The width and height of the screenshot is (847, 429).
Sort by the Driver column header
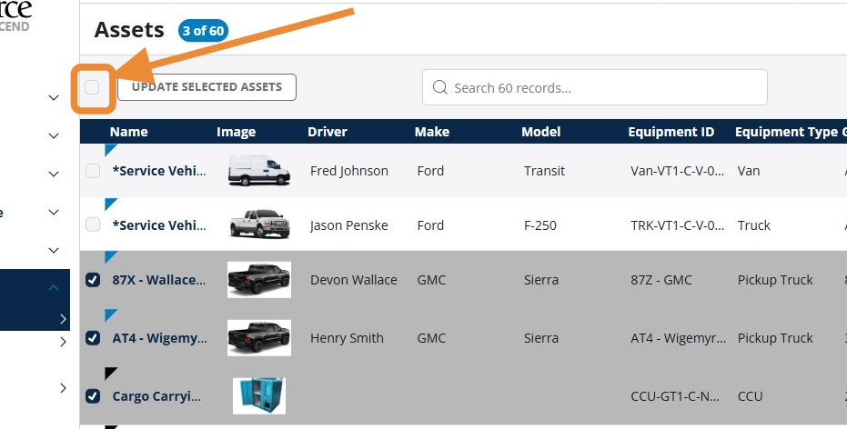click(328, 132)
